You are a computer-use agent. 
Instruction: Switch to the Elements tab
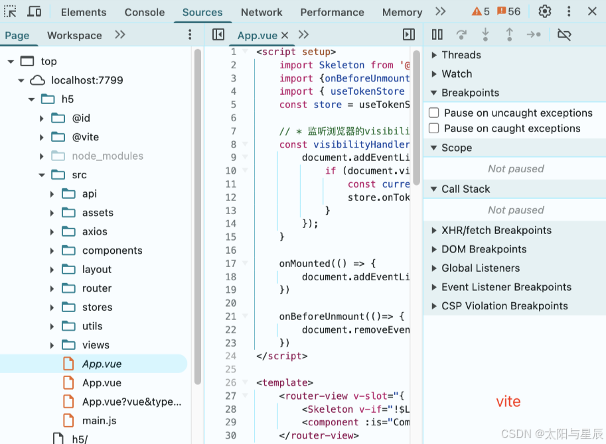pyautogui.click(x=84, y=12)
